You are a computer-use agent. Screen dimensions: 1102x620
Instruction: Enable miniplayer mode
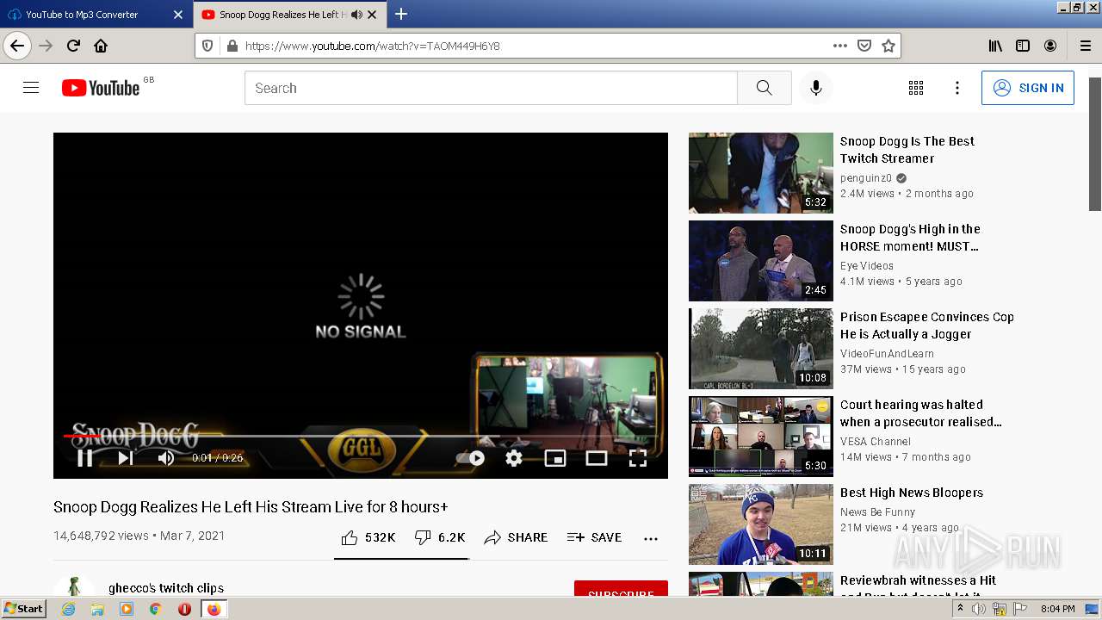click(555, 458)
